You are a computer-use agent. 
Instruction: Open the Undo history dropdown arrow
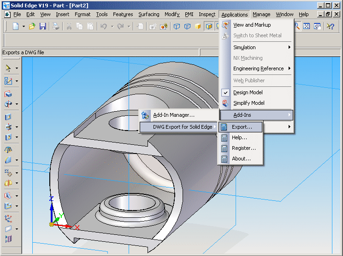pyautogui.click(x=112, y=27)
